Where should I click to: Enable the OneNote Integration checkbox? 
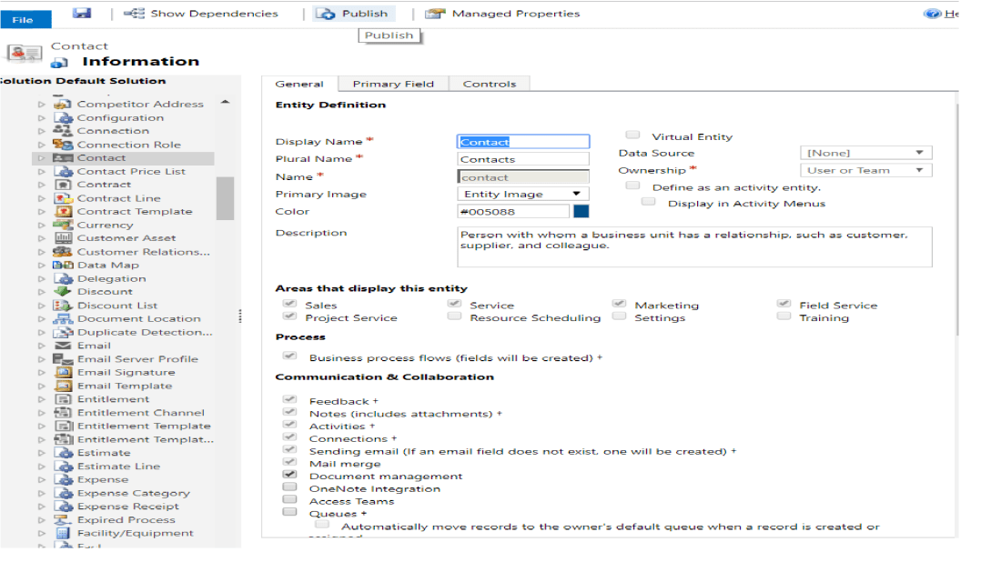tap(289, 487)
